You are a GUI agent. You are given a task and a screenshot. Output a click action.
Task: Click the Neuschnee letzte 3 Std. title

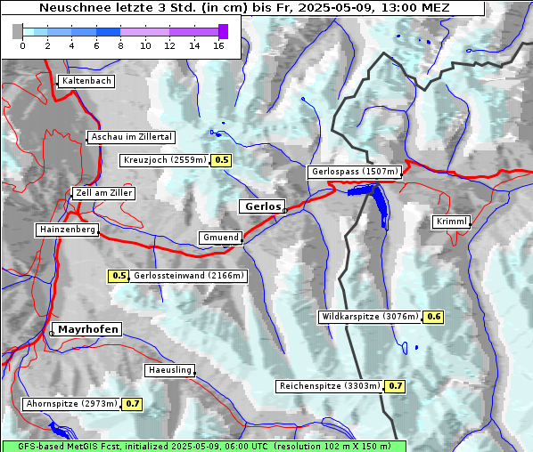coord(244,7)
